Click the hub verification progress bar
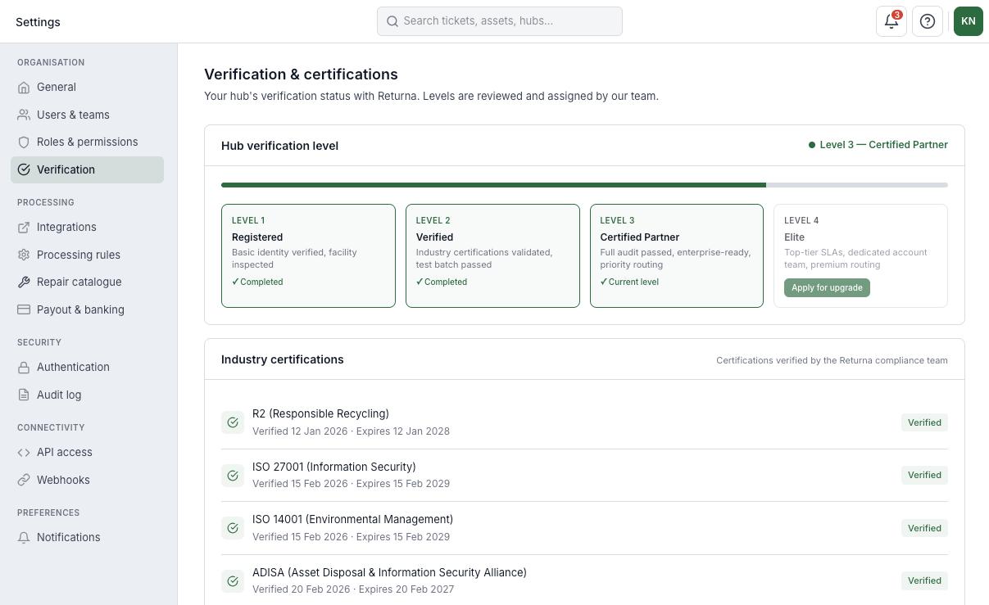The height and width of the screenshot is (605, 989). pyautogui.click(x=584, y=185)
